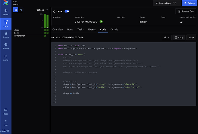Click the first (taller) run duration bar

tap(45, 21)
